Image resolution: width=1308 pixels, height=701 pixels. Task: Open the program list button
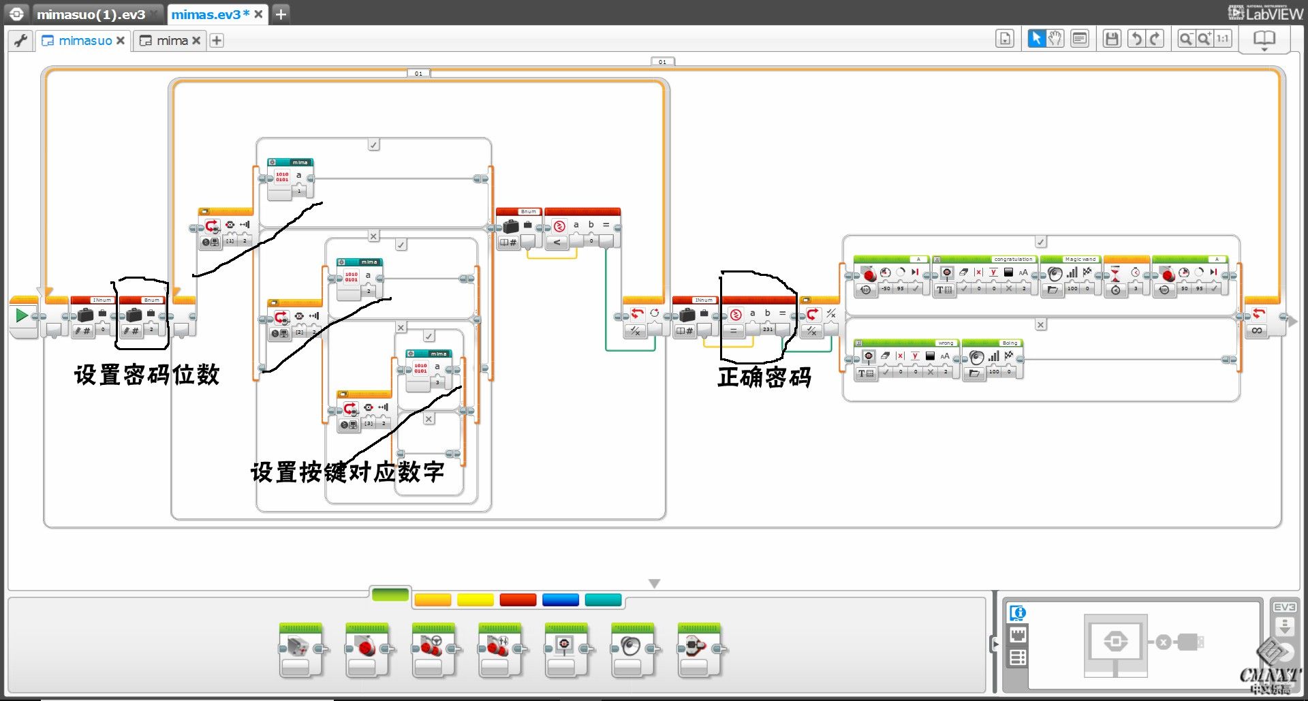coord(1005,39)
